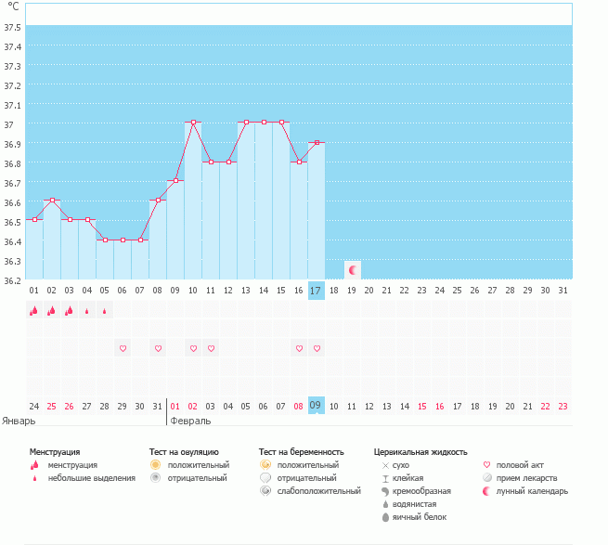The width and height of the screenshot is (608, 545).
Task: Click the temperature point on cycle day 10
Action: coord(193,123)
